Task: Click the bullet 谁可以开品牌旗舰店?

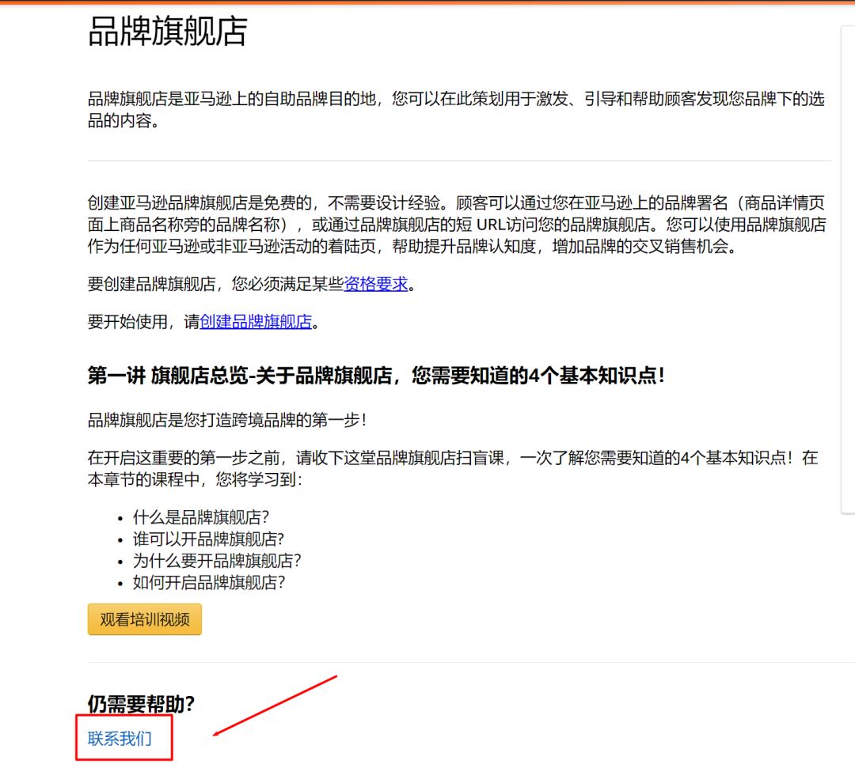Action: (x=208, y=539)
